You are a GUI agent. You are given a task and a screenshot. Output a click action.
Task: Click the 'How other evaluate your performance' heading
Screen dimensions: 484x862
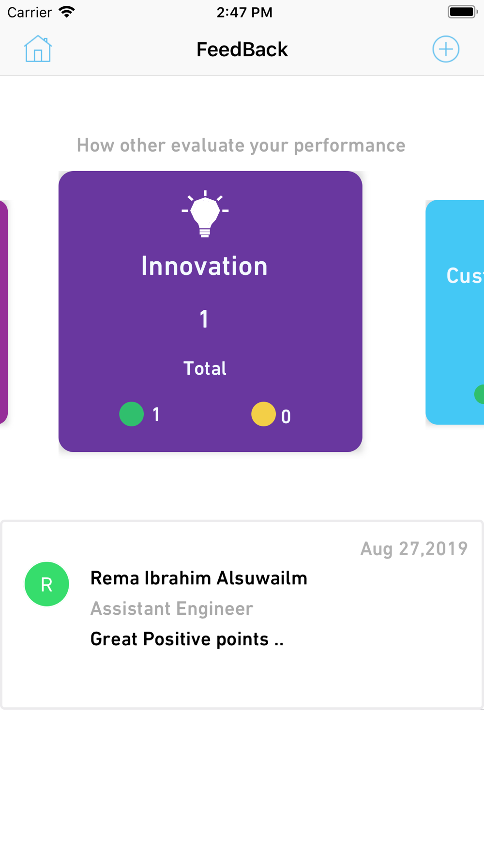[241, 145]
